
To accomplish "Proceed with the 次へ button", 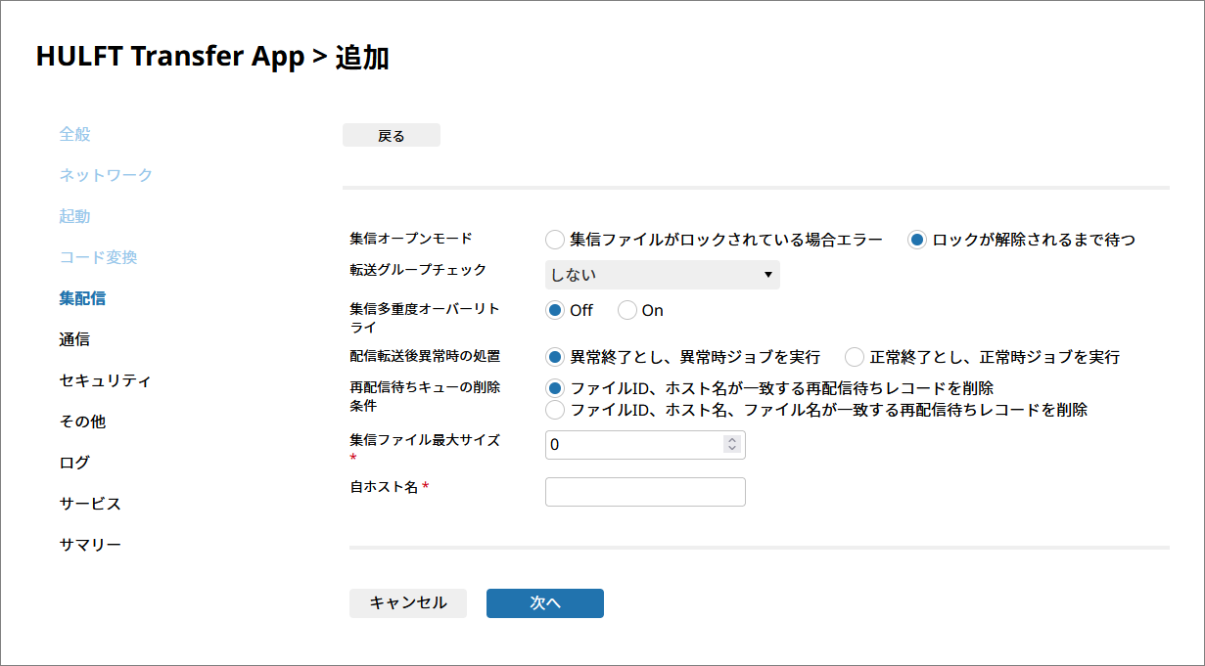I will point(545,603).
